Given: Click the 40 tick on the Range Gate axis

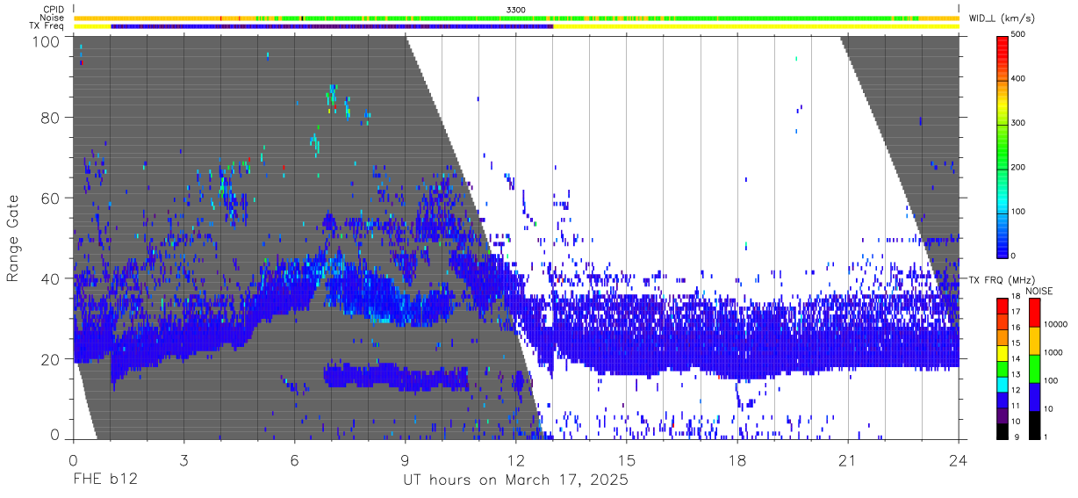Looking at the screenshot, I should point(52,278).
